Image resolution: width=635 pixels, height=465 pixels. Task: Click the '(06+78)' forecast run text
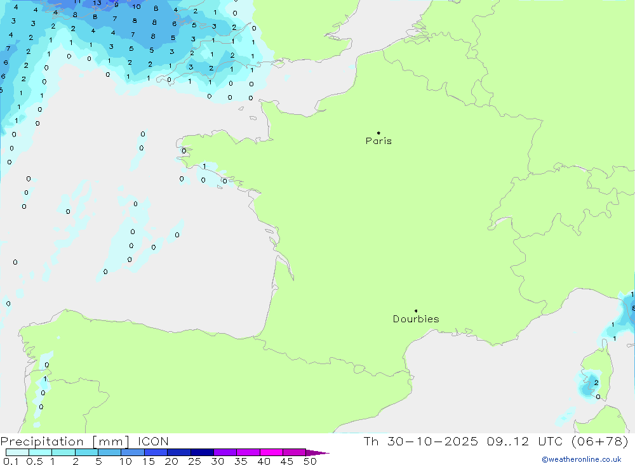[600, 442]
